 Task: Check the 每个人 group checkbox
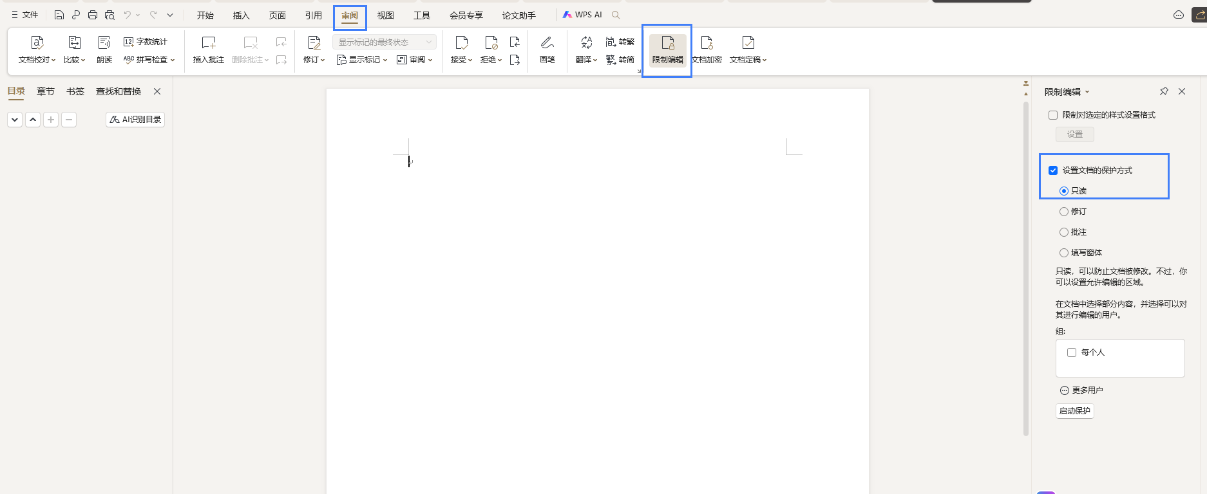pos(1072,352)
